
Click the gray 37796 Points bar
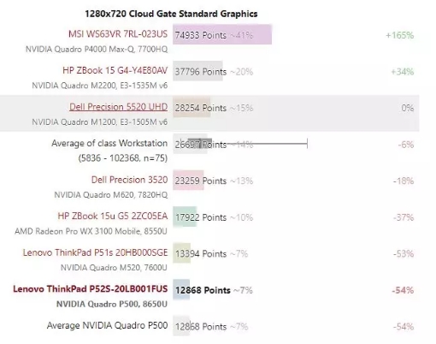click(197, 71)
